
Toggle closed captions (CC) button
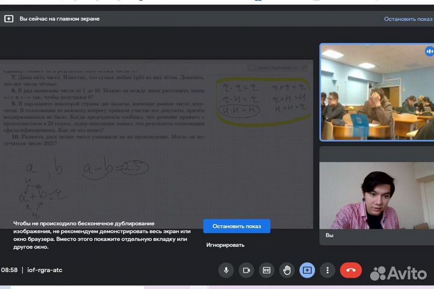[x=266, y=270]
